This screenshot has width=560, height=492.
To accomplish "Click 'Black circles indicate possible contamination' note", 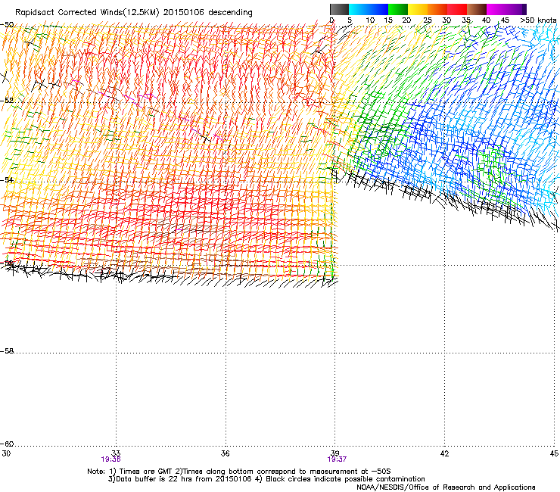I will coord(345,479).
